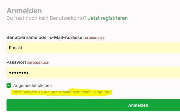Click the Du hast noch kein Benutzerkonto text
This screenshot has height=112, width=180.
46,18
